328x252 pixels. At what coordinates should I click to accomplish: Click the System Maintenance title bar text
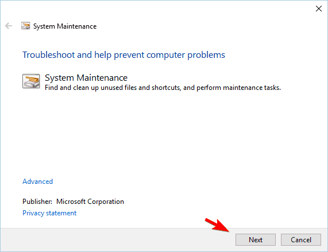65,26
